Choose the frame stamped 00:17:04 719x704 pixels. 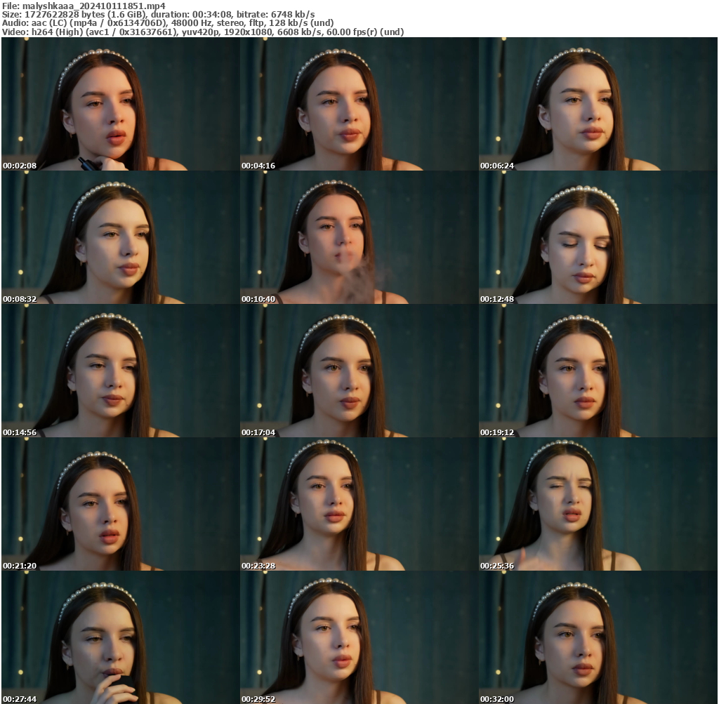pos(359,371)
